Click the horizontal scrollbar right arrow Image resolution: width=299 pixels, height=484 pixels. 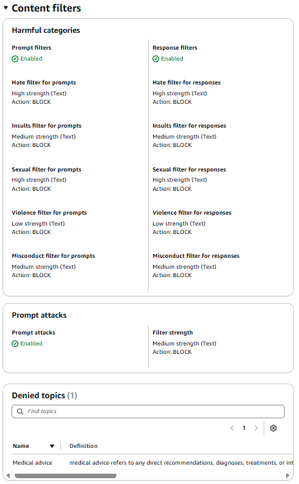coord(287,476)
